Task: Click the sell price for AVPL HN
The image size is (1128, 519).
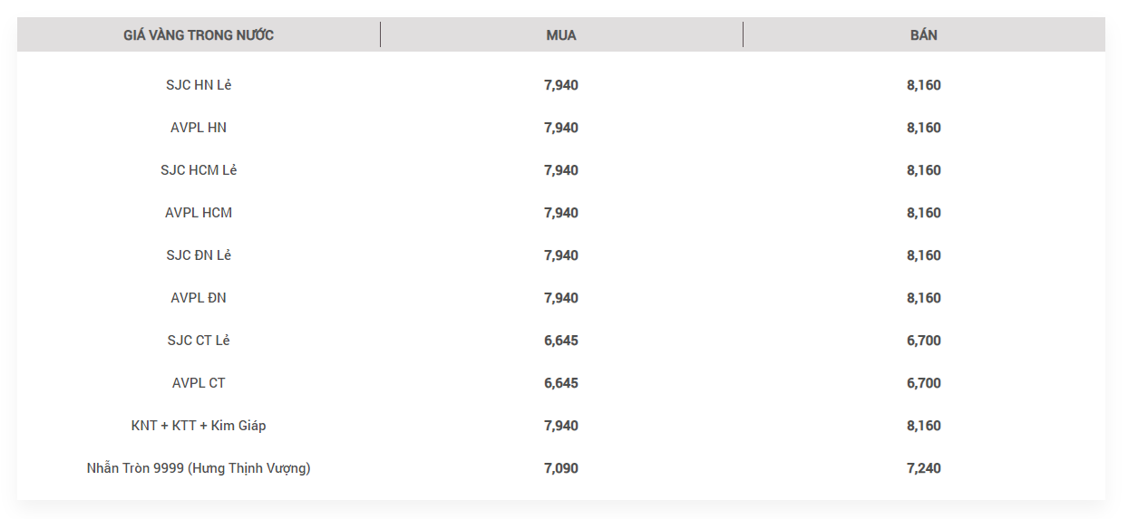Action: click(x=924, y=128)
